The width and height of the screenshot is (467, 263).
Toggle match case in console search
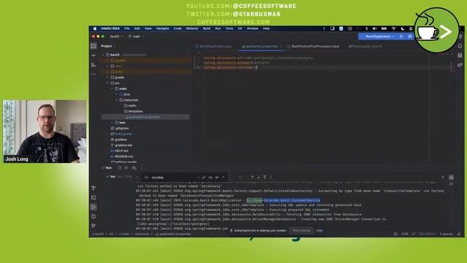(210, 178)
